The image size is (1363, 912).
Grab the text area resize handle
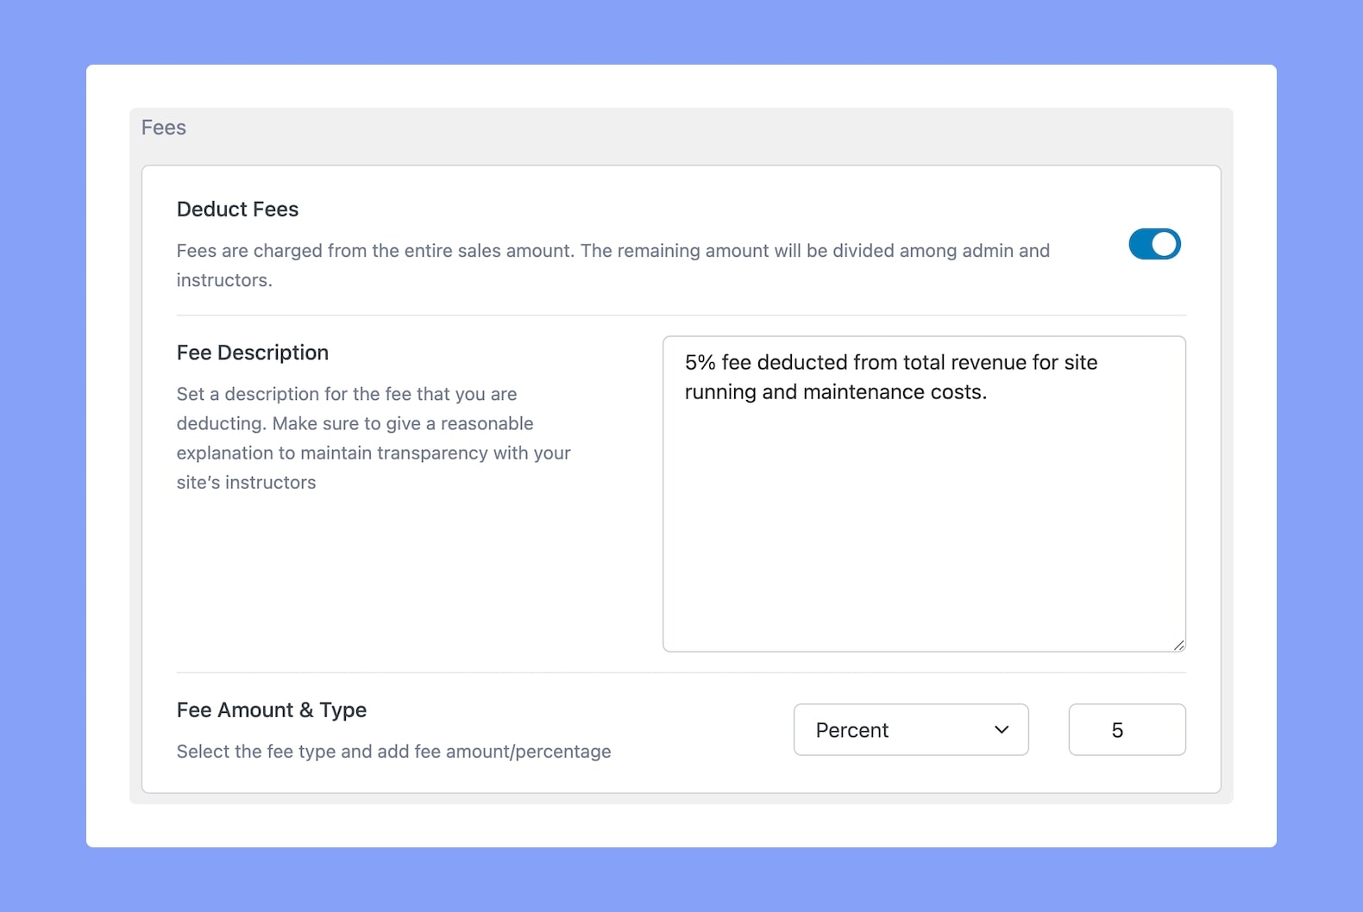pyautogui.click(x=1178, y=644)
